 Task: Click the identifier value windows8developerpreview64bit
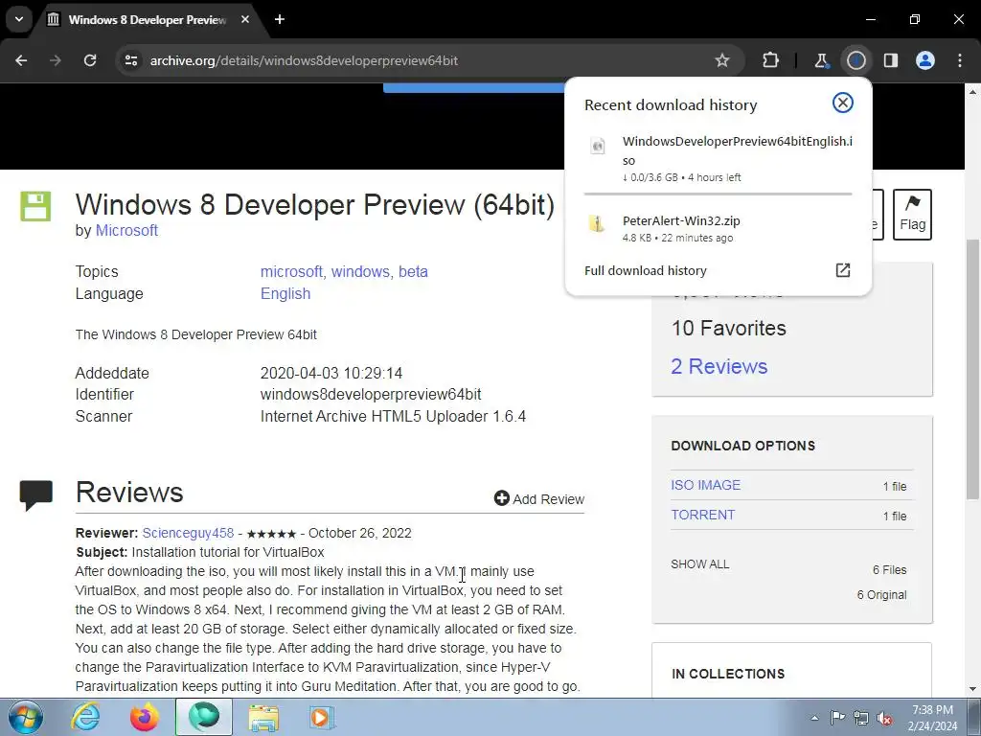pos(371,394)
